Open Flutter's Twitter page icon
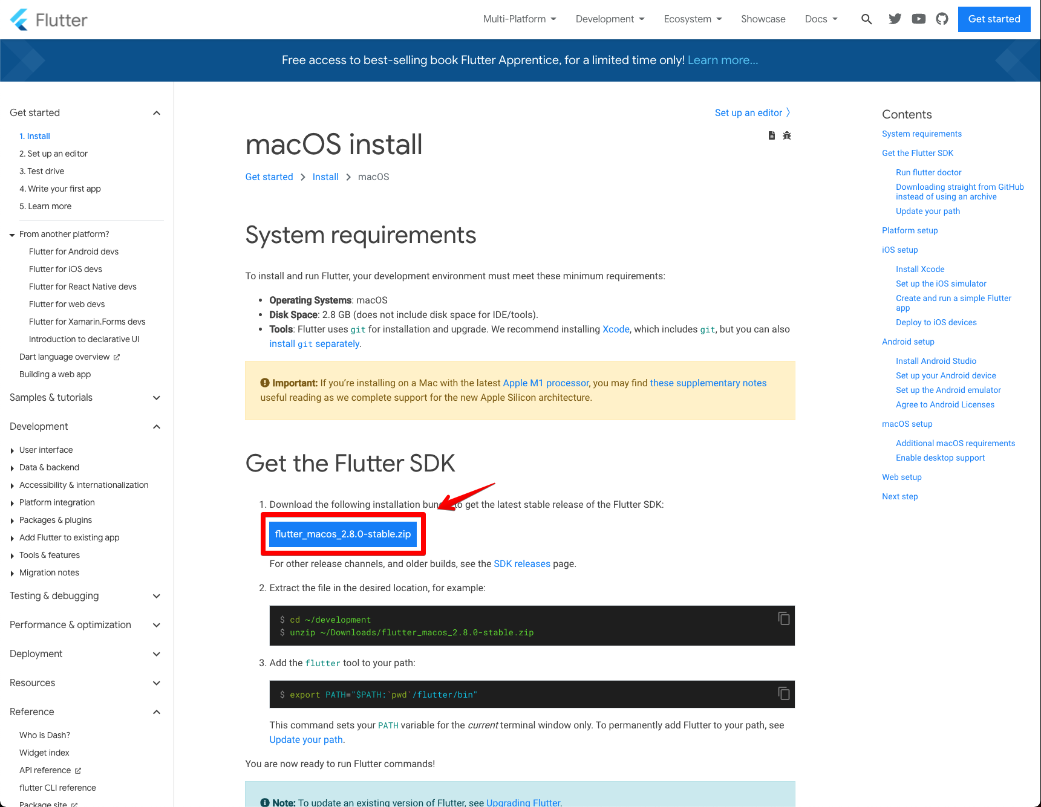 (895, 19)
